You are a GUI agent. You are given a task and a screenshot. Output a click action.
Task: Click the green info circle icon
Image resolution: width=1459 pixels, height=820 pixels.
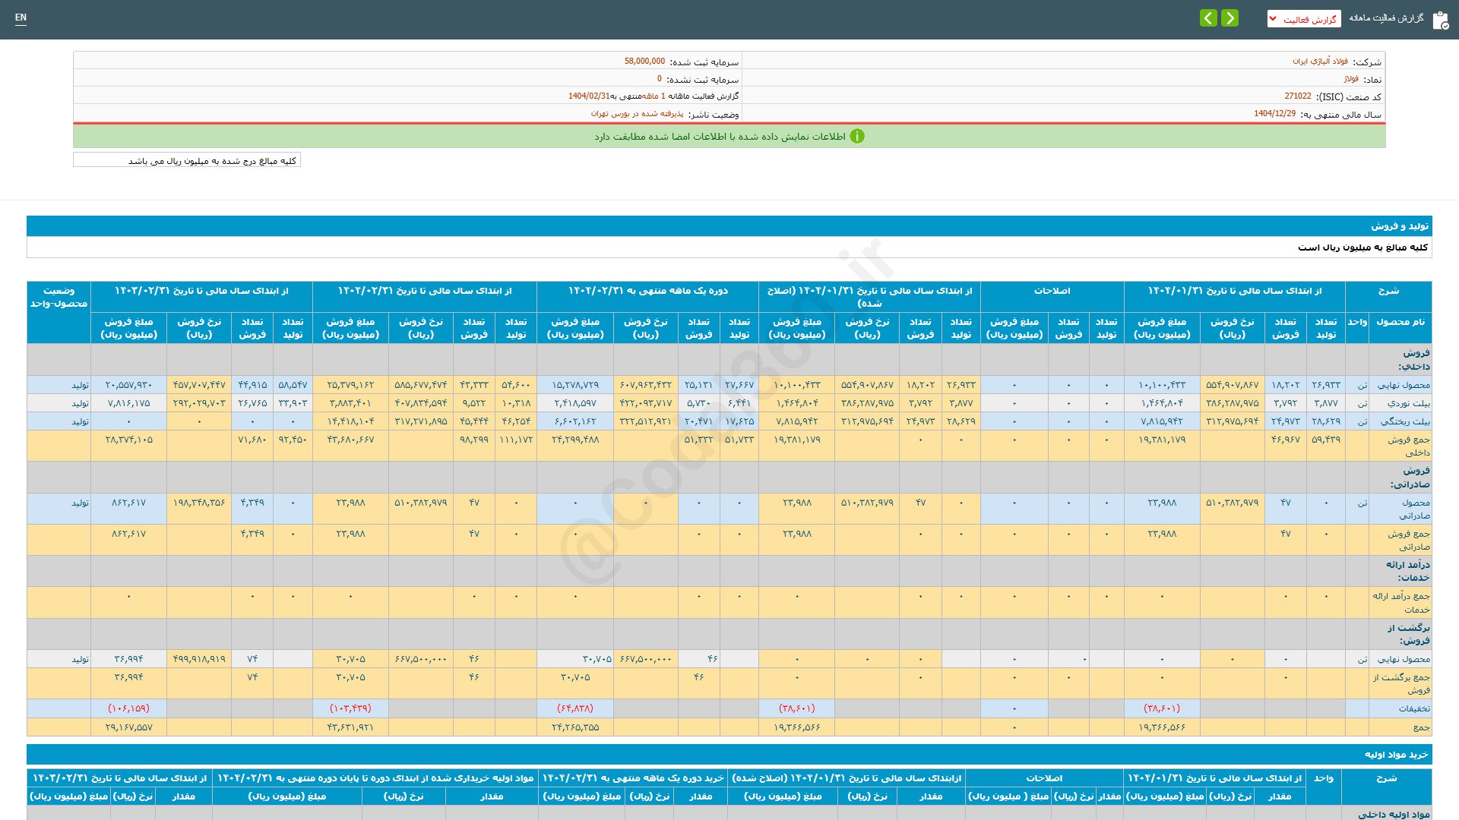tap(857, 137)
